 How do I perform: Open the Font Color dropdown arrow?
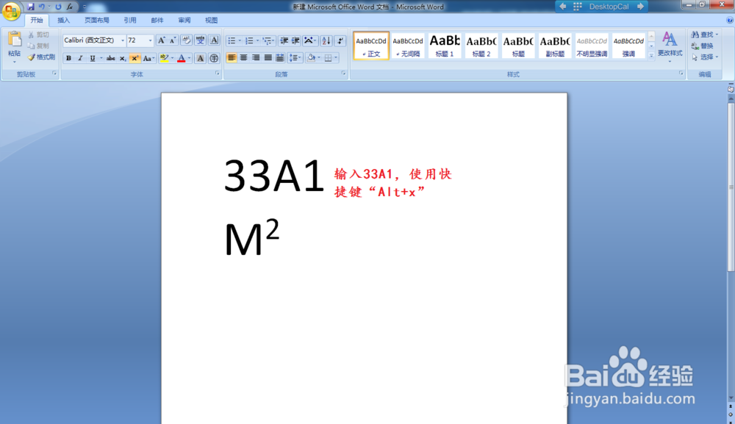(x=189, y=57)
